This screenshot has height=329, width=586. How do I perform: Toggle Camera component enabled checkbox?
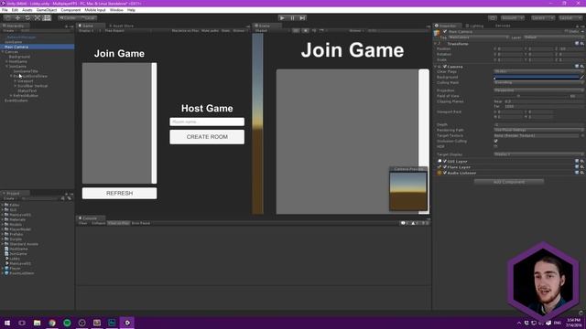point(445,67)
